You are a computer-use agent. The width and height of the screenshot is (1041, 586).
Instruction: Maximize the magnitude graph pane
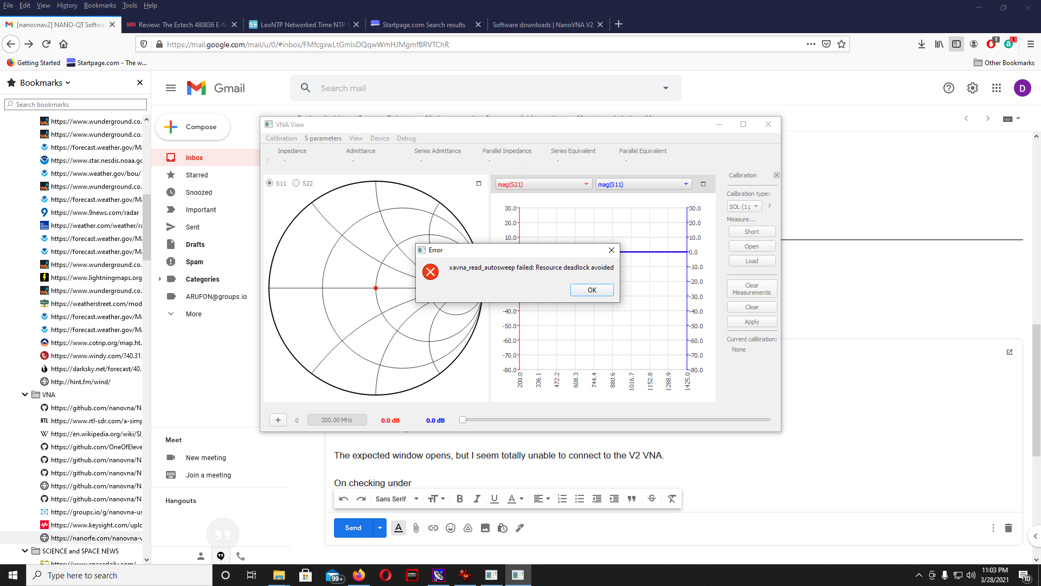tap(703, 184)
